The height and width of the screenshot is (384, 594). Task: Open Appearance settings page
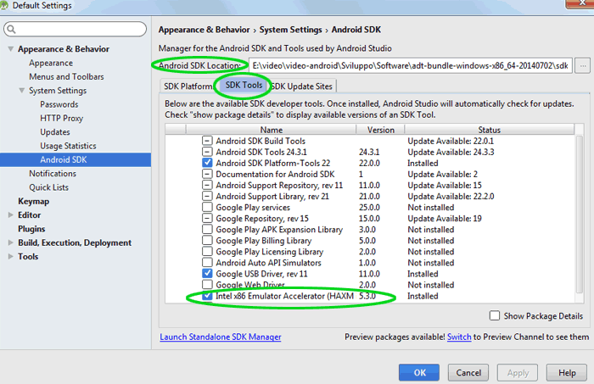51,63
